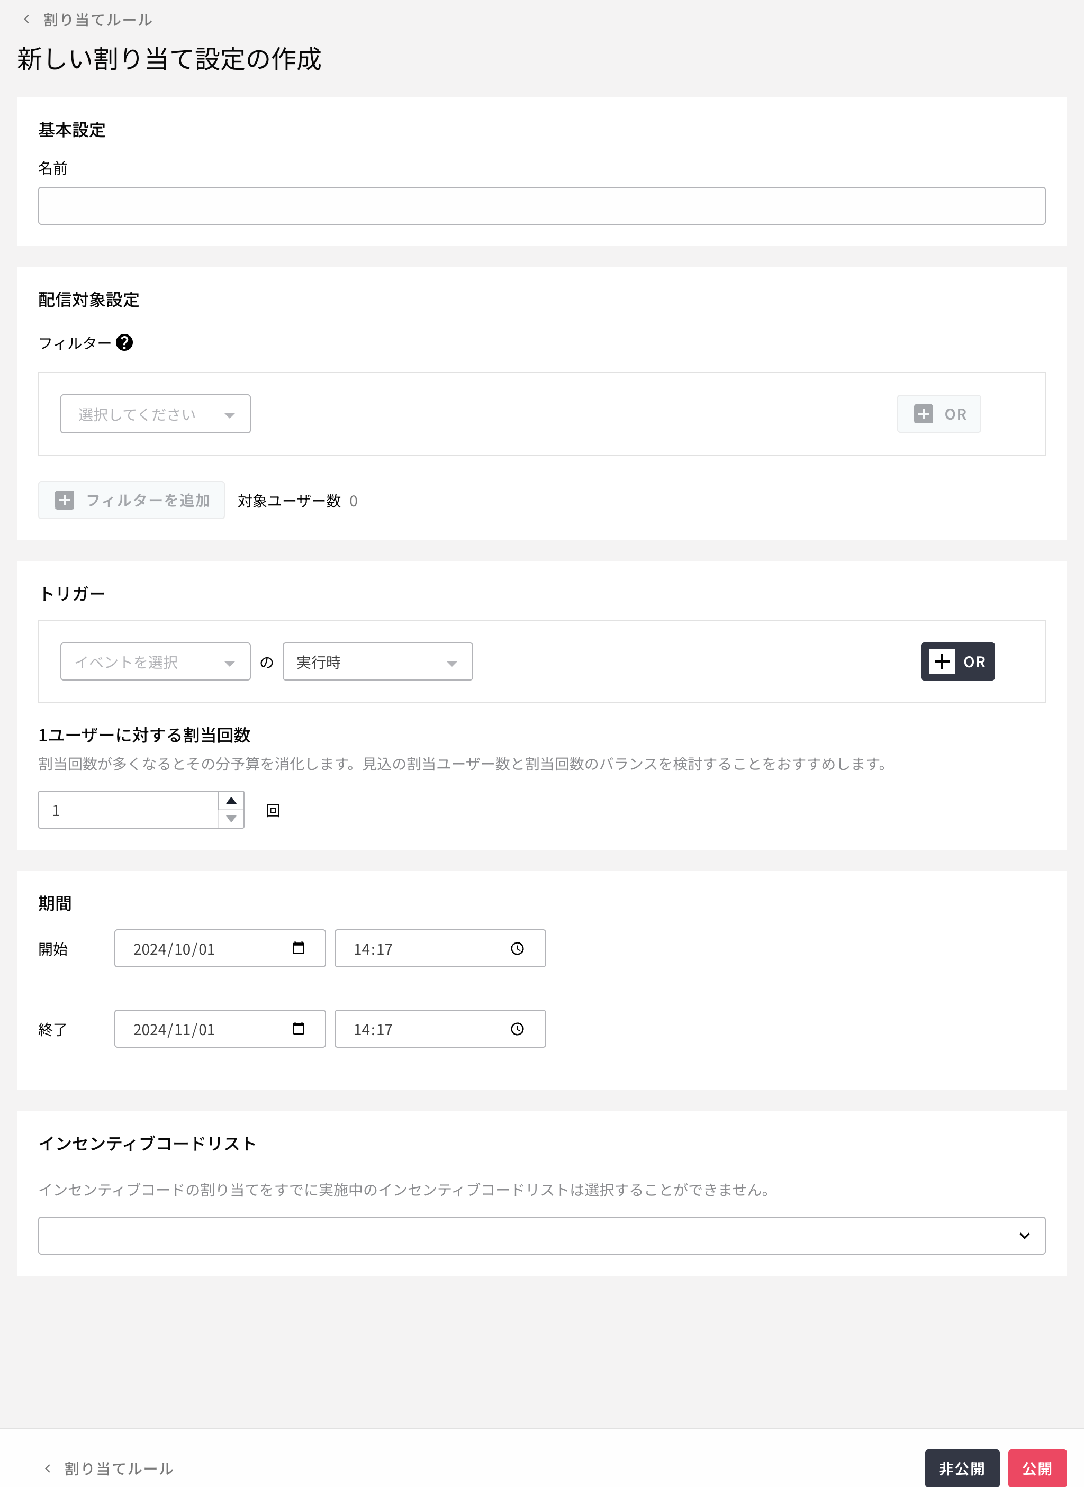Screen dimensions: 1084x1487
Task: Click the back chevron beside the top 割り当てルール breadcrumb
Action: pos(26,19)
